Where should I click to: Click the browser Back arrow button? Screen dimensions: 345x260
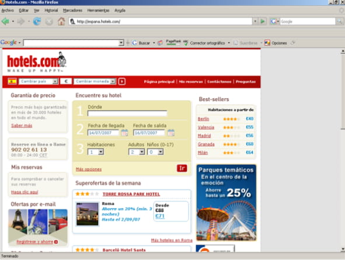(x=5, y=22)
